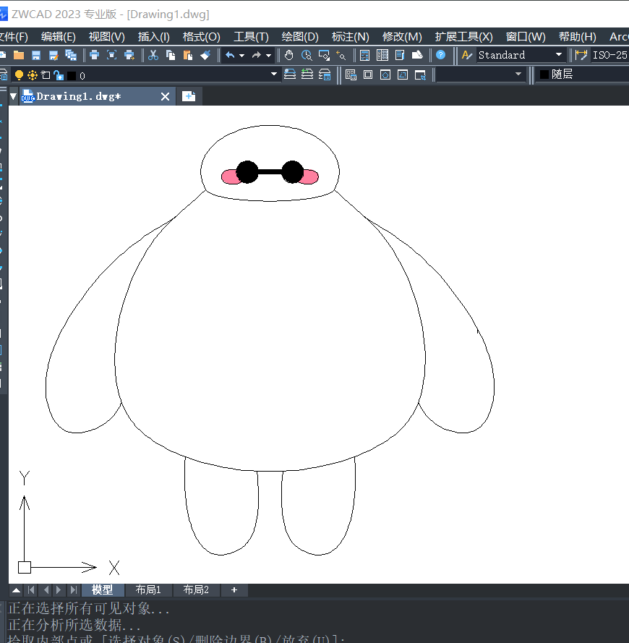The width and height of the screenshot is (629, 643).
Task: Click the toolbar icon with a small grid and window
Action: pyautogui.click(x=351, y=74)
